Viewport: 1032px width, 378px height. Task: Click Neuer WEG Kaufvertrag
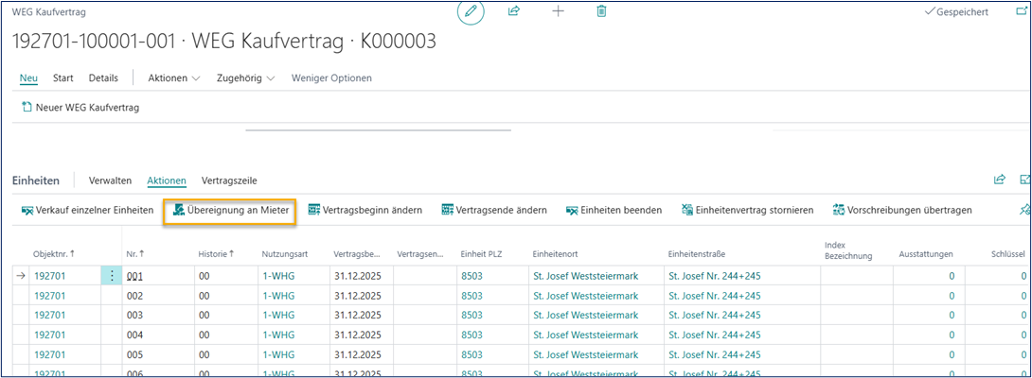pos(80,108)
